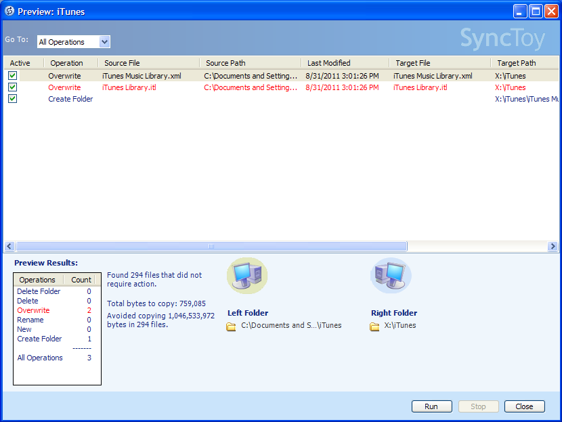Minimize the Preview: iTunes window
The height and width of the screenshot is (422, 562).
click(x=520, y=11)
